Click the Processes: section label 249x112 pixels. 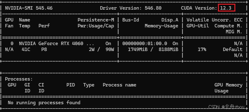[19, 79]
